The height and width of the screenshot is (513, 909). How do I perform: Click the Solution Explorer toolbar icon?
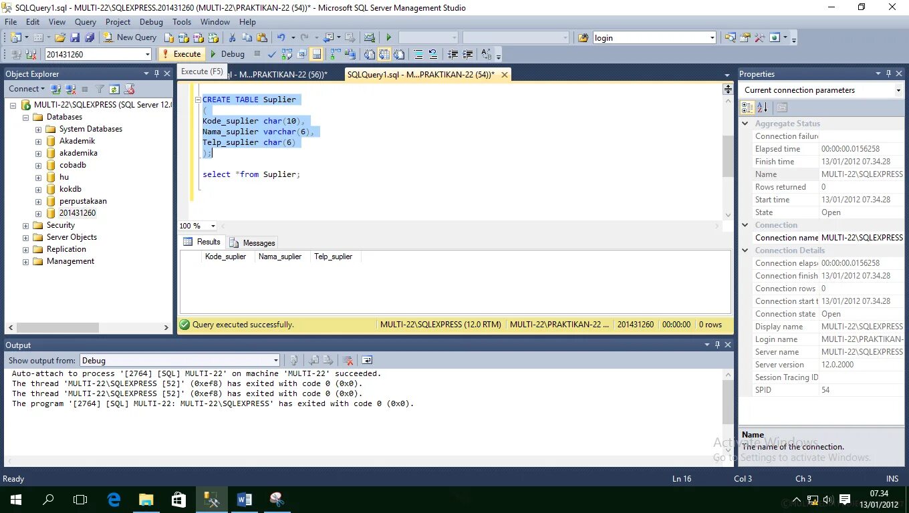click(730, 38)
